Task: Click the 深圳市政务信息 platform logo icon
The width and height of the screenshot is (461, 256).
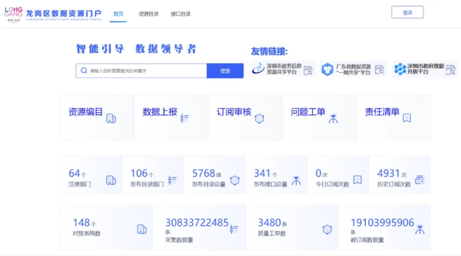Action: click(258, 68)
